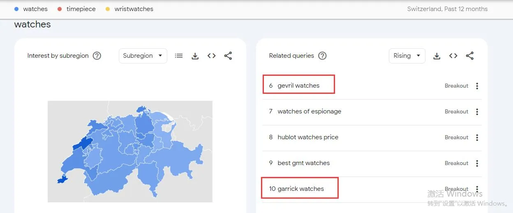Click the watches section heading
The width and height of the screenshot is (513, 213).
pyautogui.click(x=32, y=25)
